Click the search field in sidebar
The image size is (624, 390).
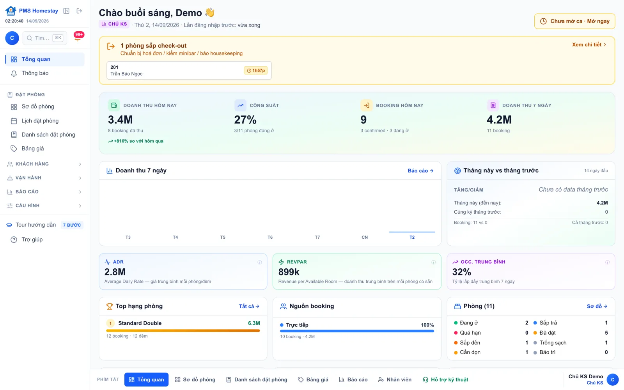[x=45, y=38]
